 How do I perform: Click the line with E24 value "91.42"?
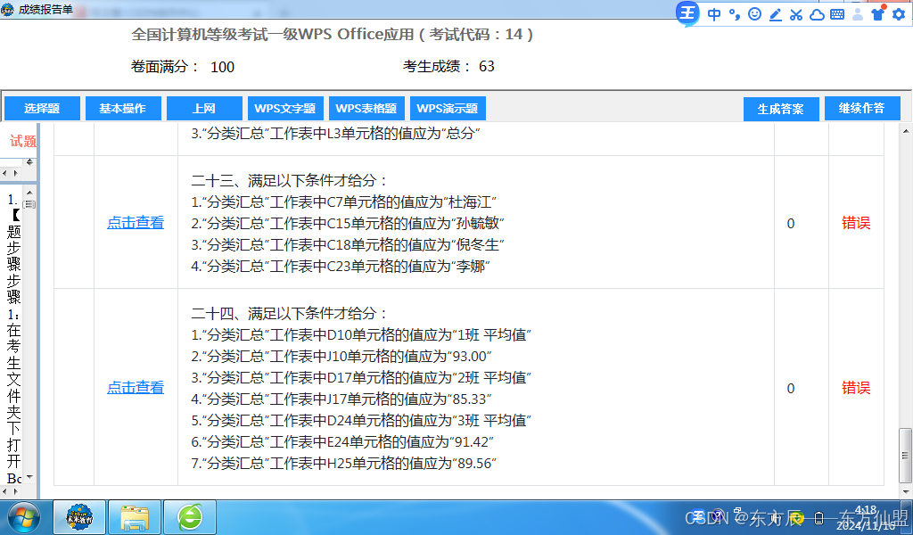pyautogui.click(x=342, y=442)
